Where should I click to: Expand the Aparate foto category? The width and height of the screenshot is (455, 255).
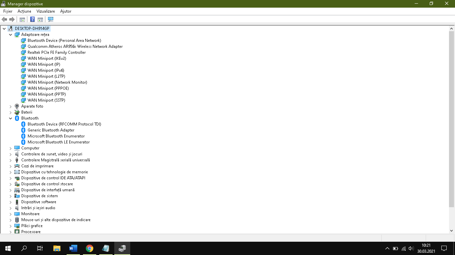click(10, 106)
